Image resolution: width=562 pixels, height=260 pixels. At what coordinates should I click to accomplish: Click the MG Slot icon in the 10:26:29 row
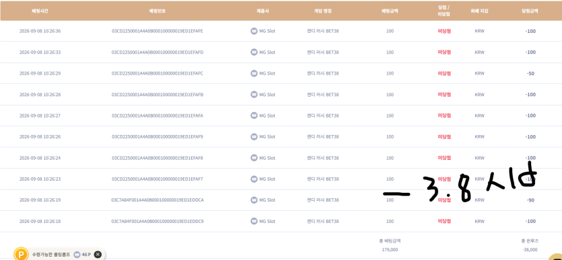[x=254, y=73]
